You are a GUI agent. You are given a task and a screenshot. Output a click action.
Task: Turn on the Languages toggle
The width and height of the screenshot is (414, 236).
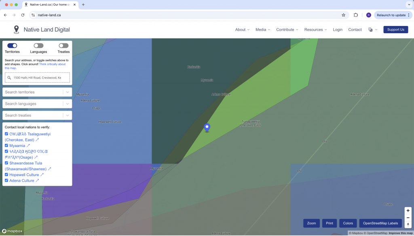[38, 46]
